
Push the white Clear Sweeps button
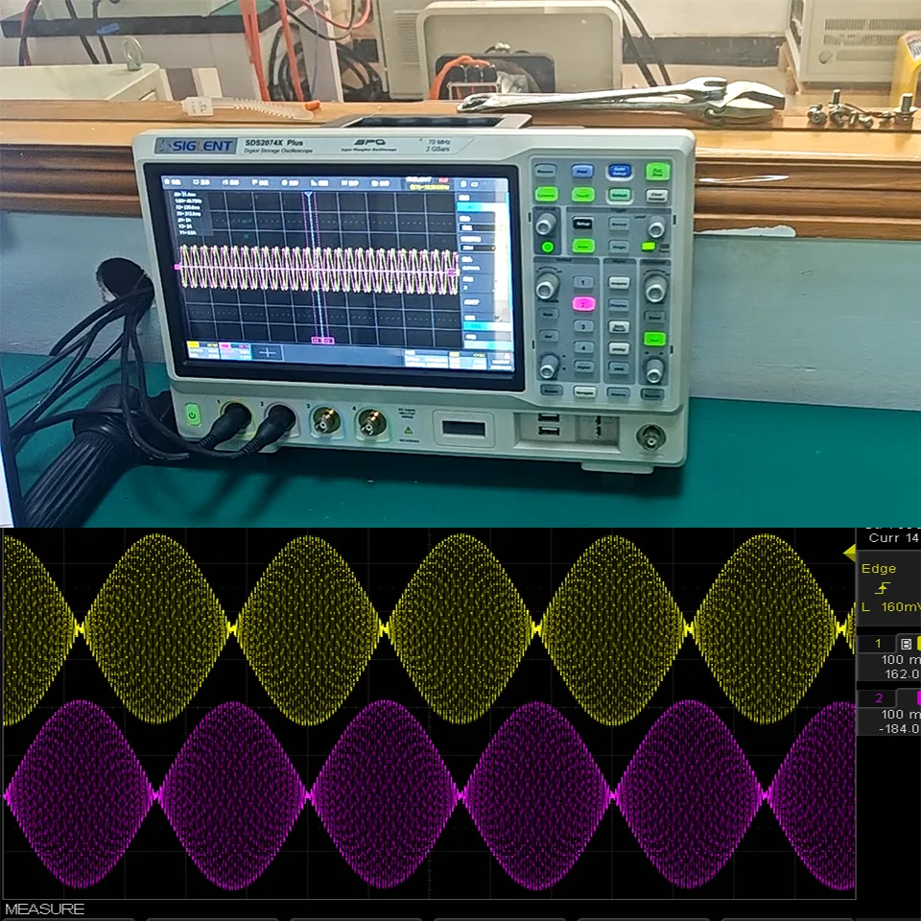pyautogui.click(x=656, y=196)
